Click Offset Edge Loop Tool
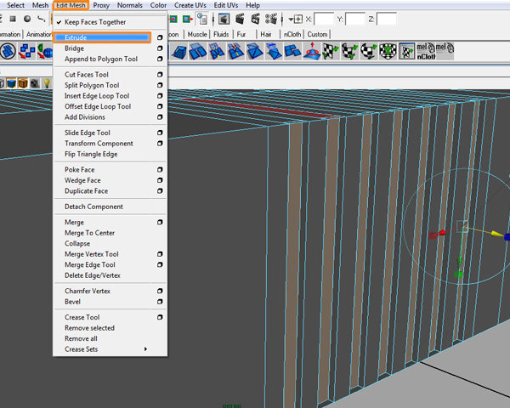This screenshot has width=510, height=408. click(98, 106)
